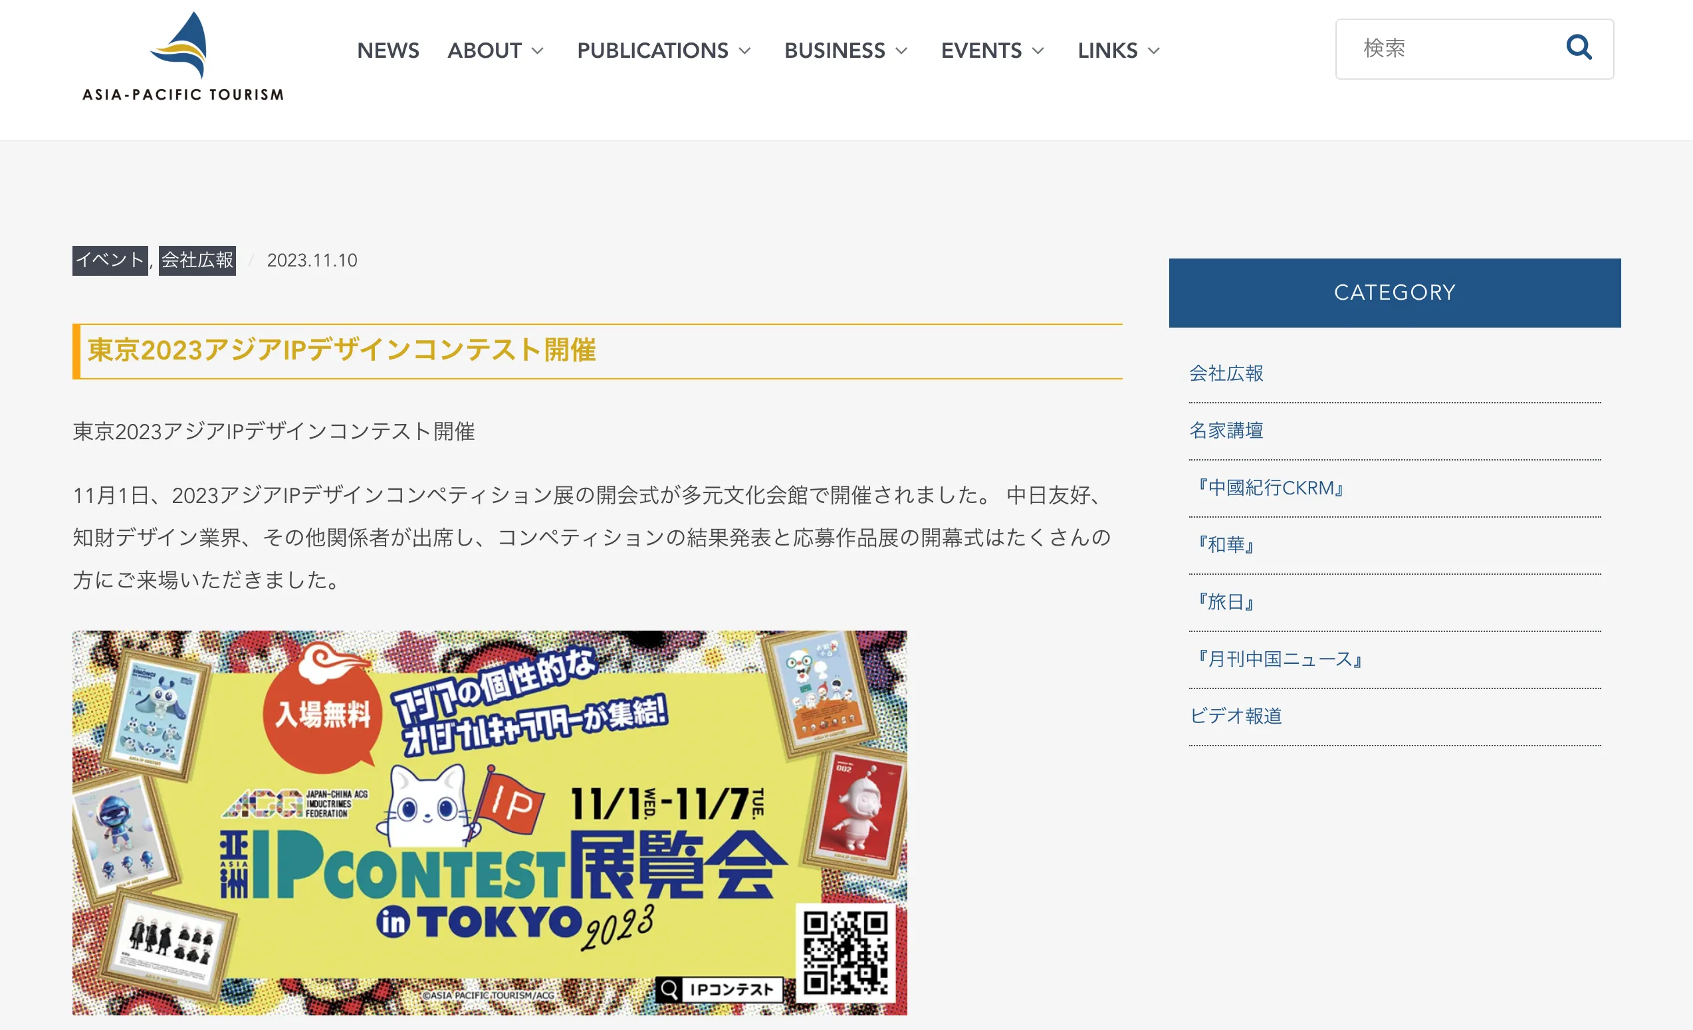This screenshot has width=1693, height=1030.
Task: Click the search magnifier icon
Action: (1578, 47)
